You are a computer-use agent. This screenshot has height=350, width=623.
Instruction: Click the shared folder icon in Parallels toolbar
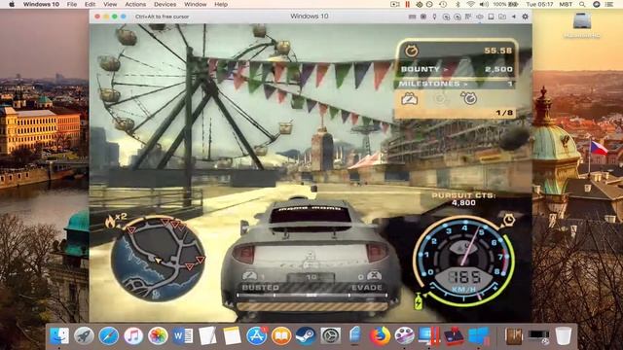(x=502, y=17)
